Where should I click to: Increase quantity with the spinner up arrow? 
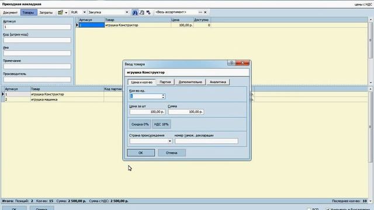point(163,95)
